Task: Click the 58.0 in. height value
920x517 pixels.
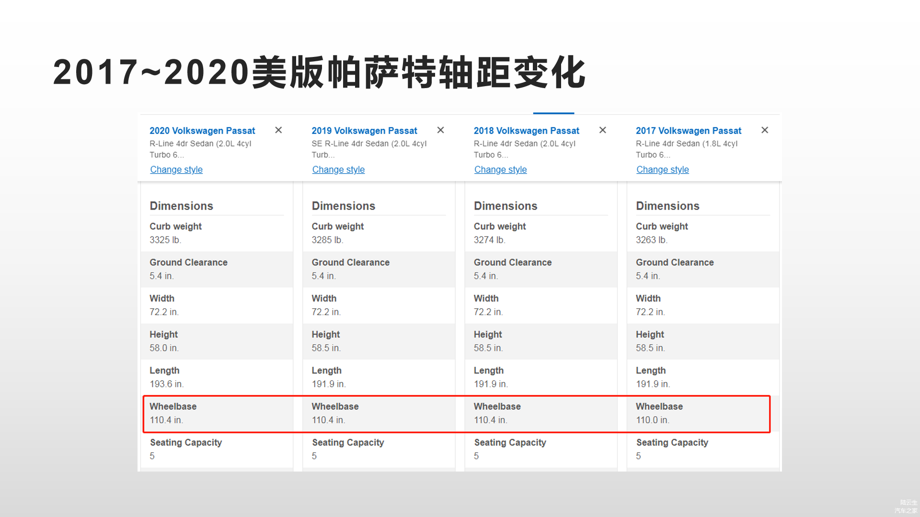Action: (164, 348)
